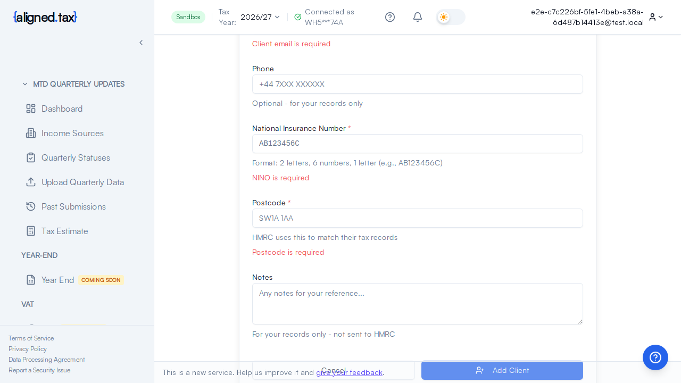Click the help question mark in the header
Screen dimensions: 681x383
tap(390, 17)
